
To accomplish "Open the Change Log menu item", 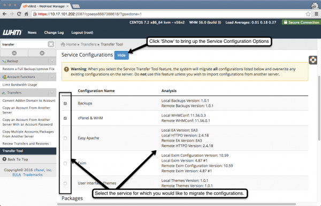I will tap(54, 32).
